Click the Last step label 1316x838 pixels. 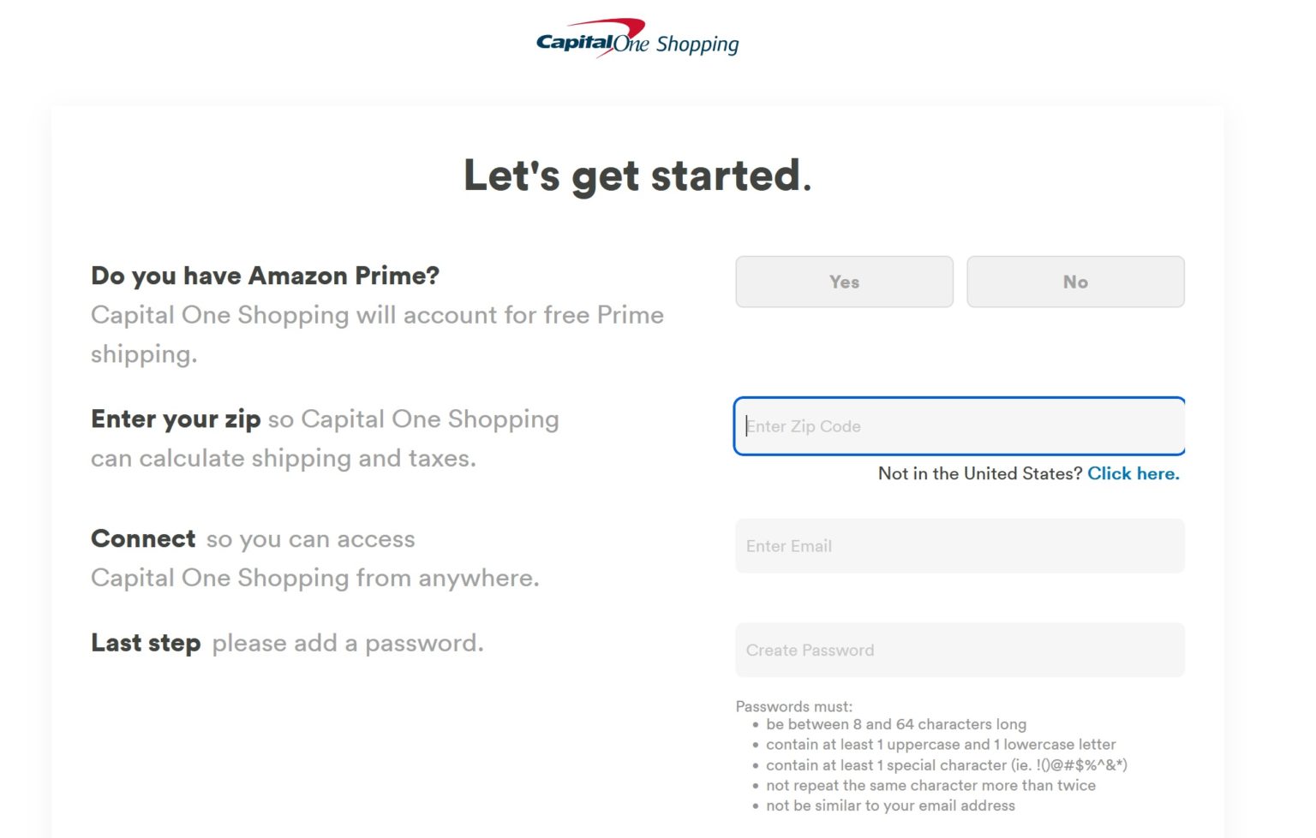pyautogui.click(x=146, y=643)
